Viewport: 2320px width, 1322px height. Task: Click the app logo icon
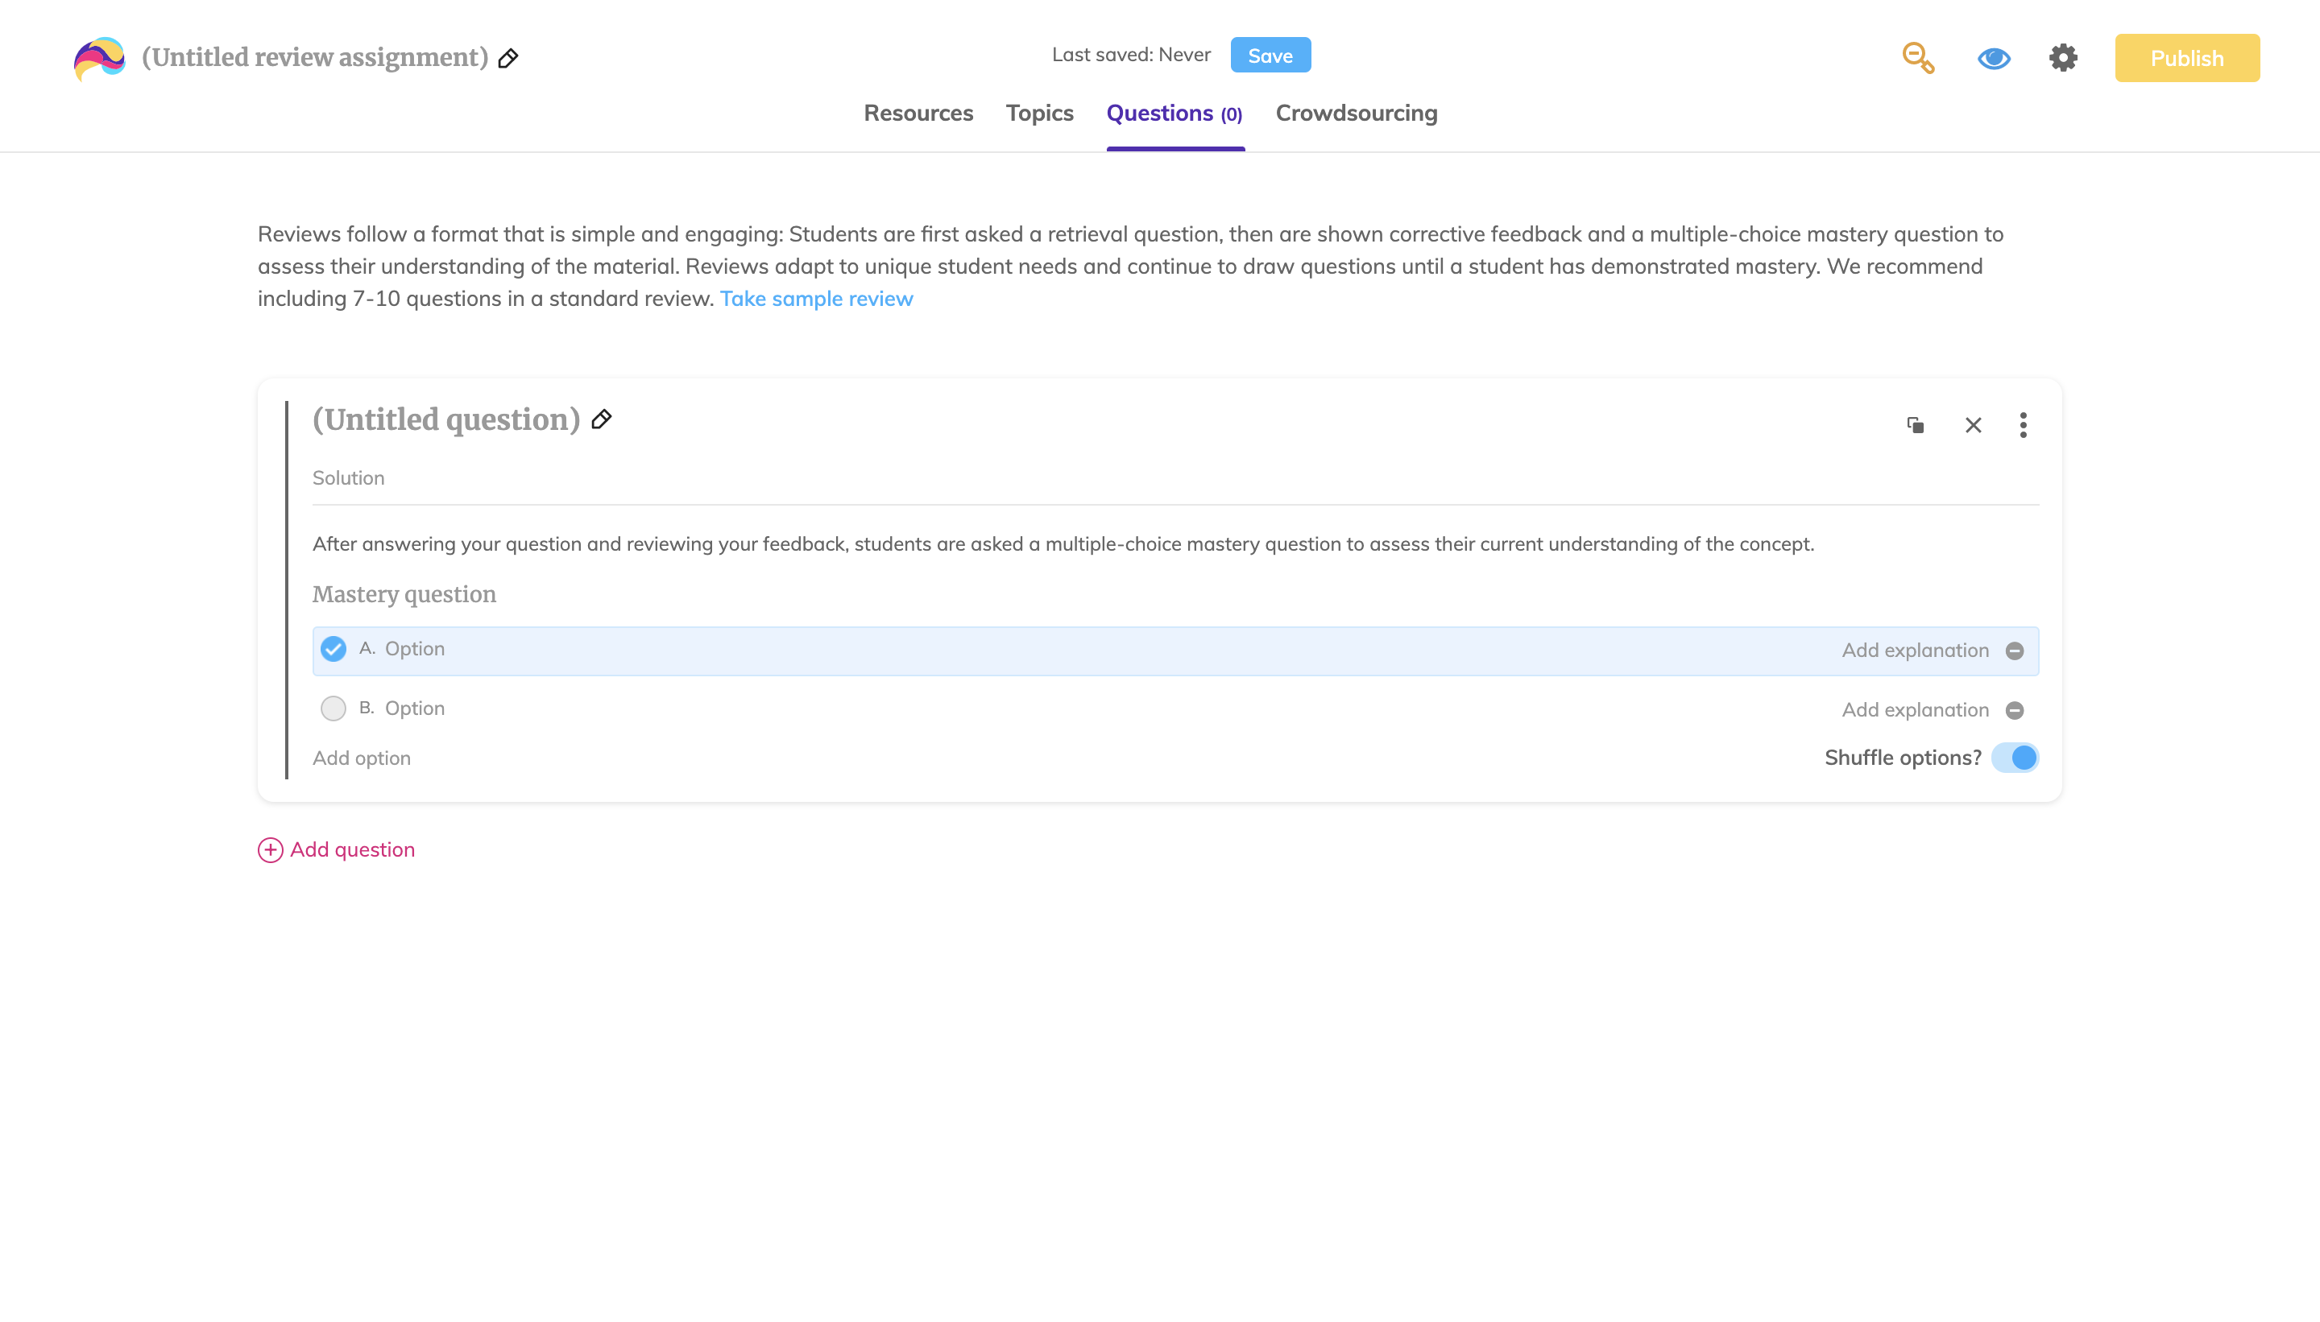coord(99,58)
